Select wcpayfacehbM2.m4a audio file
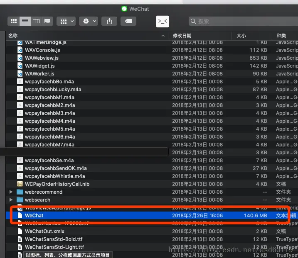298x258 pixels. pyautogui.click(x=50, y=105)
